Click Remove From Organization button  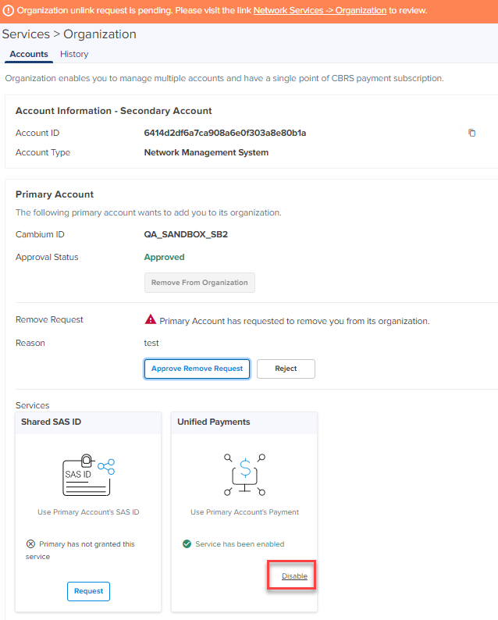199,283
